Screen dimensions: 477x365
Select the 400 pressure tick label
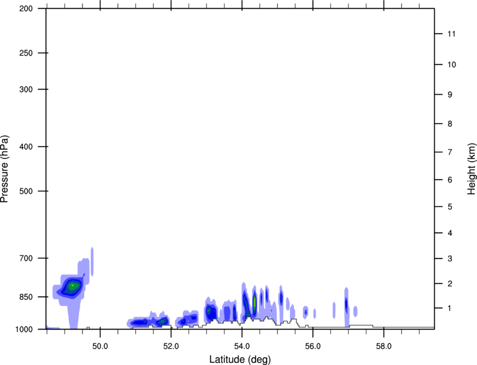(26, 147)
